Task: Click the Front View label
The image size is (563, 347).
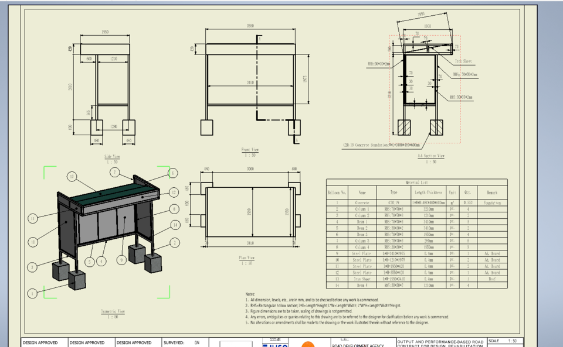Action: click(x=251, y=150)
